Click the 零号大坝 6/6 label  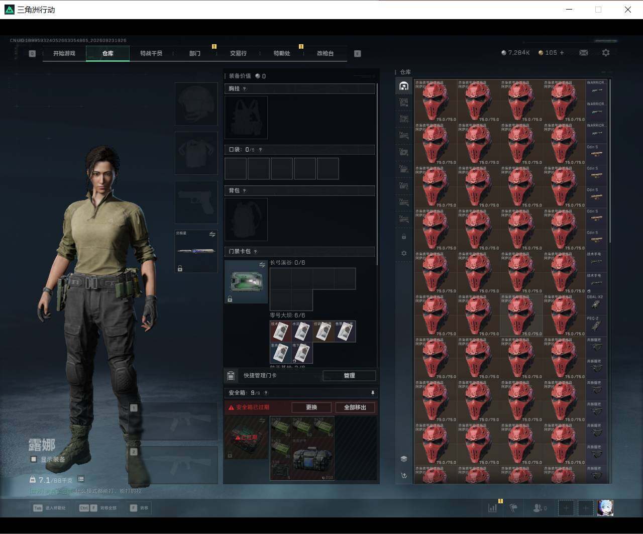287,315
